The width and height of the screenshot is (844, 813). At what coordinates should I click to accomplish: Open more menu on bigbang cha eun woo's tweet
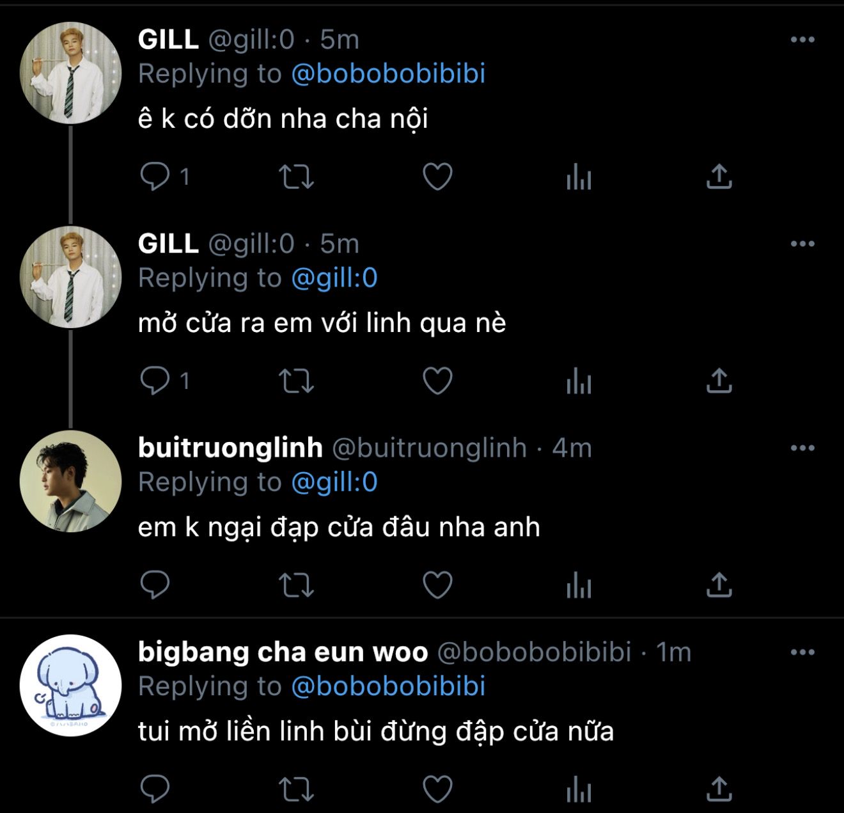(802, 652)
